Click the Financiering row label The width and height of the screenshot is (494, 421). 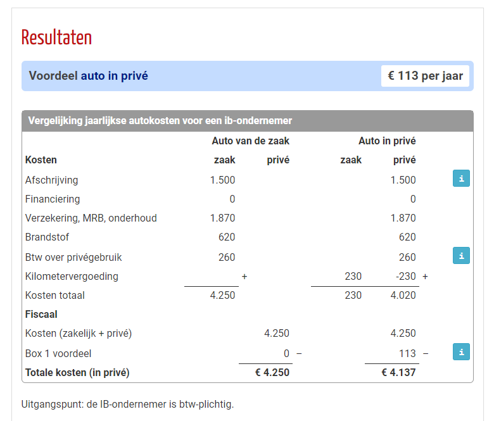53,199
